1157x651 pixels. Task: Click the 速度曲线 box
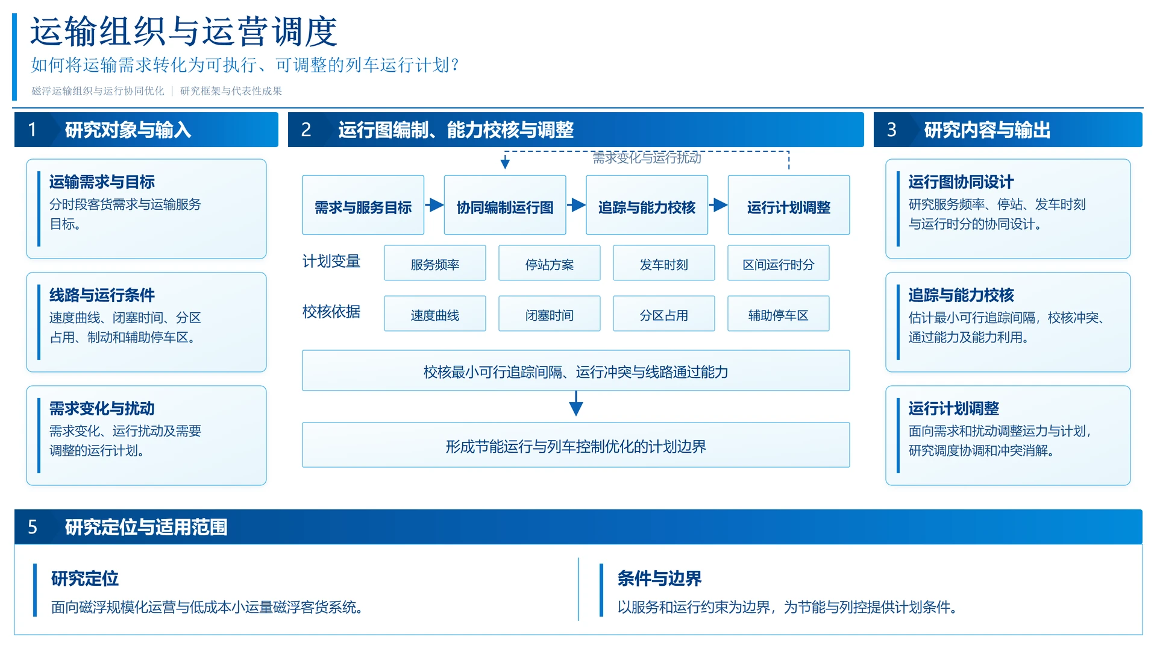(x=435, y=313)
